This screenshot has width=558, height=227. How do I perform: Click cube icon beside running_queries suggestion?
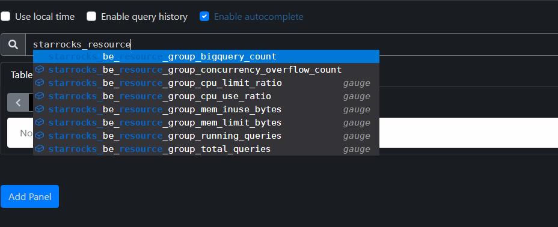pyautogui.click(x=40, y=135)
